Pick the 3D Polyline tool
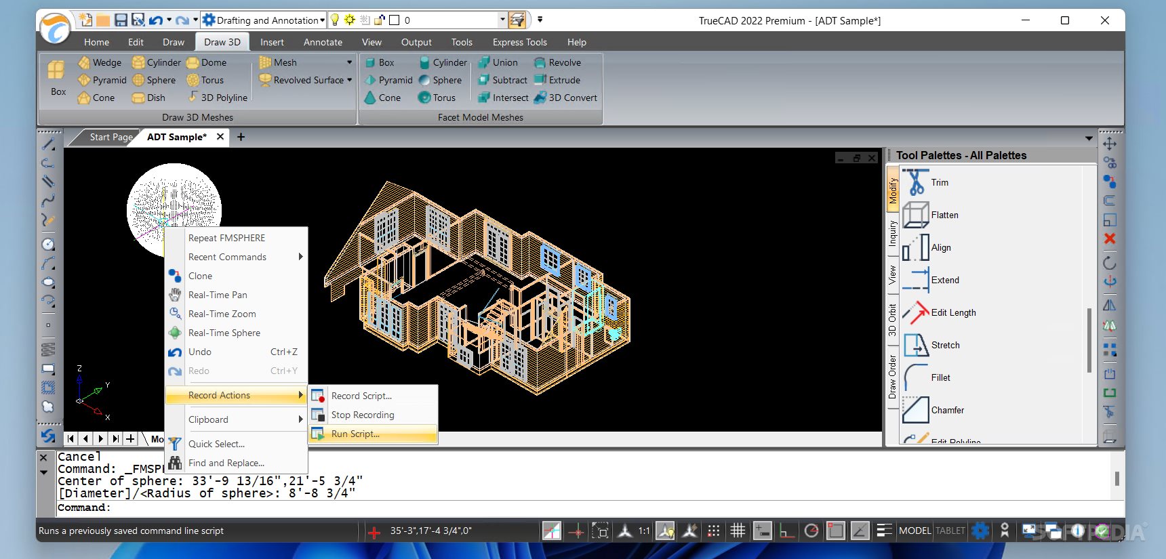 (x=217, y=98)
